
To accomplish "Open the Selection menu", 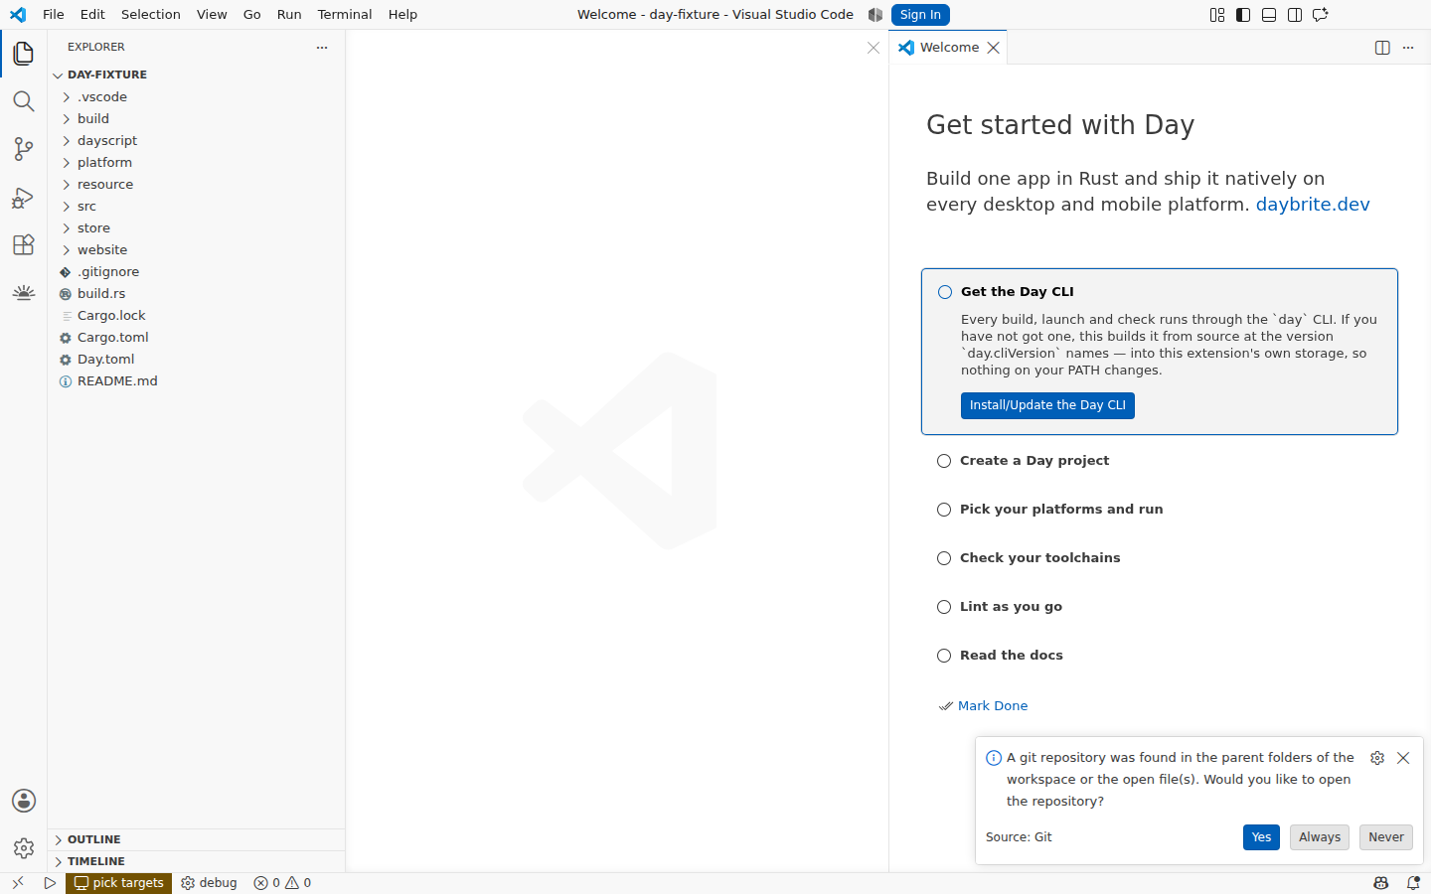I will [151, 15].
